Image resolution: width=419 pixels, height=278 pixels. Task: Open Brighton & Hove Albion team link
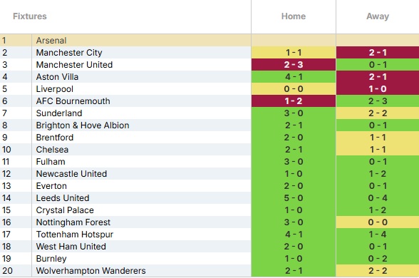tap(83, 125)
